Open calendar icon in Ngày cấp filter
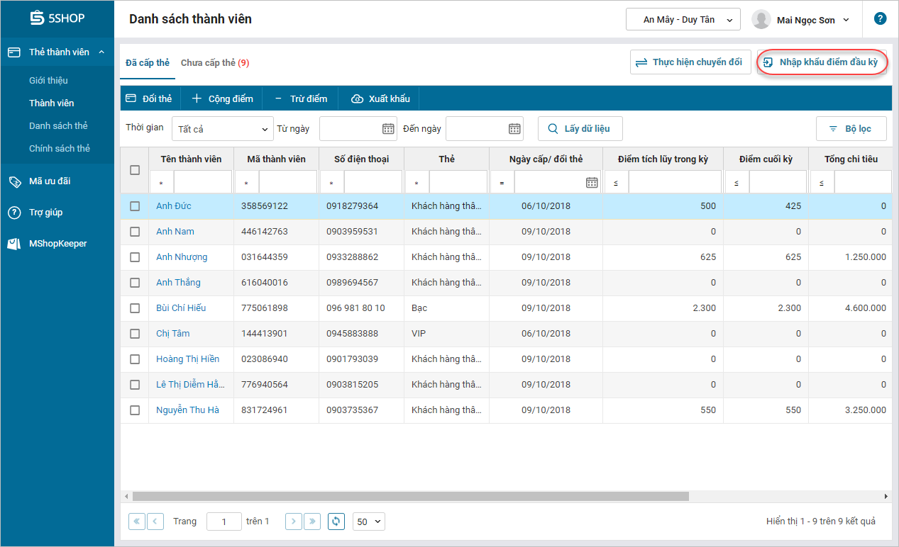The image size is (899, 547). point(592,183)
